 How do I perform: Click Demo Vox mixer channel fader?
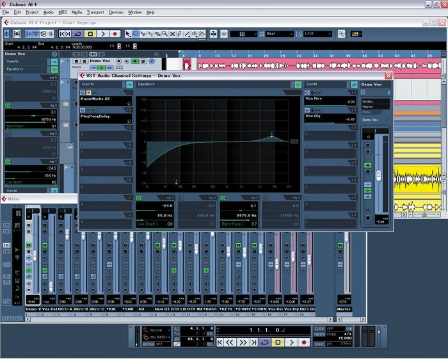(35, 255)
